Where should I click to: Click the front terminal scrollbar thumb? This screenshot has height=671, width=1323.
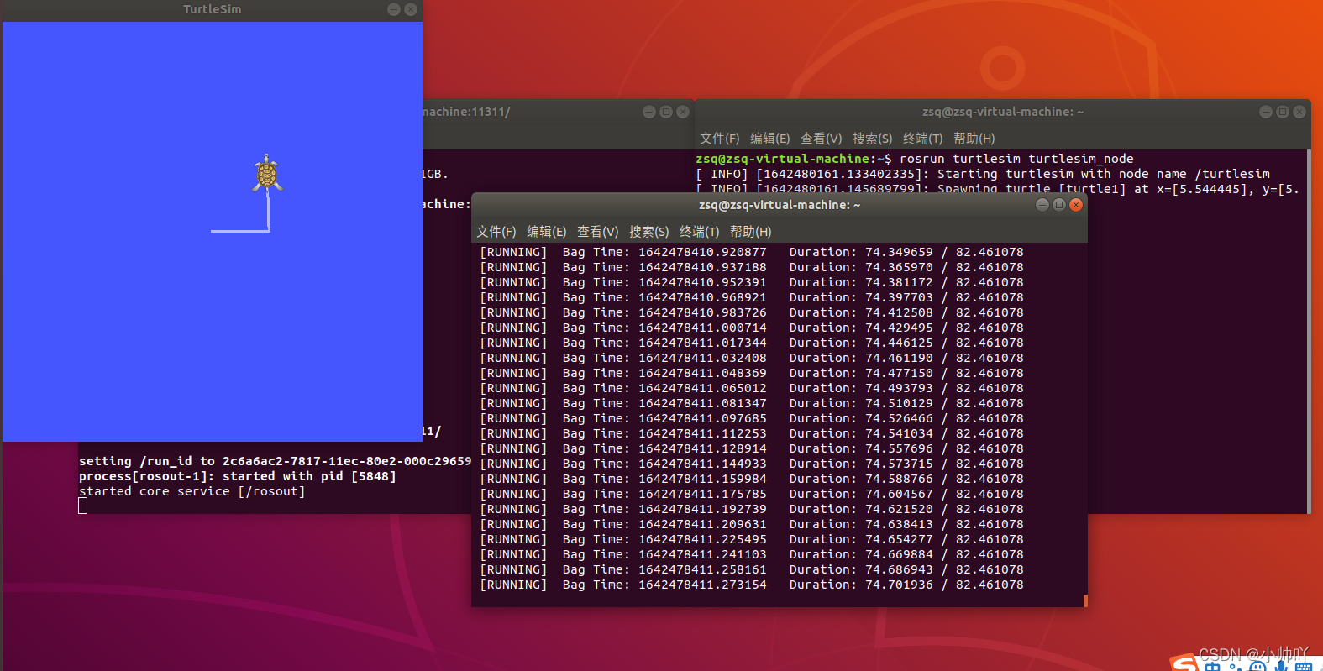click(1085, 600)
